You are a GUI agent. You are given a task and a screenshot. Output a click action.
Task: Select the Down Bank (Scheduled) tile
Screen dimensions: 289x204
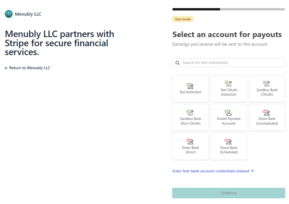point(229,147)
